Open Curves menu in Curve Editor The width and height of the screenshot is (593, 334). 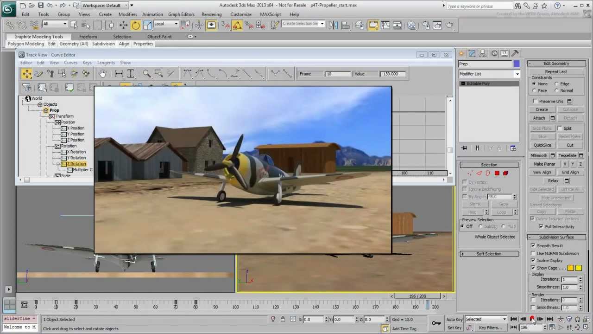(x=70, y=63)
